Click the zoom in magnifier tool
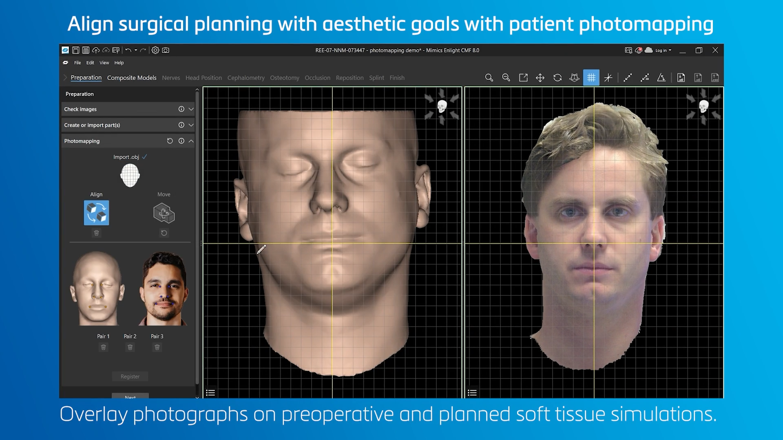The image size is (783, 440). click(x=489, y=77)
